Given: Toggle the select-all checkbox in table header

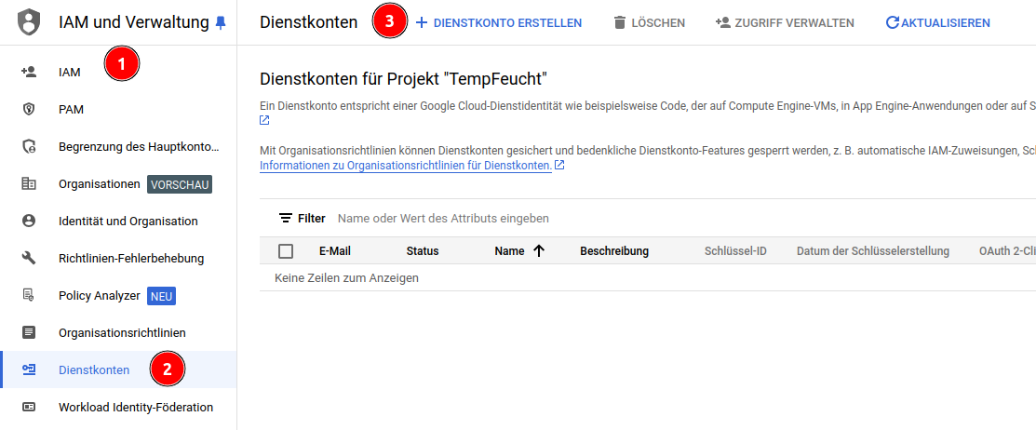Looking at the screenshot, I should [286, 251].
